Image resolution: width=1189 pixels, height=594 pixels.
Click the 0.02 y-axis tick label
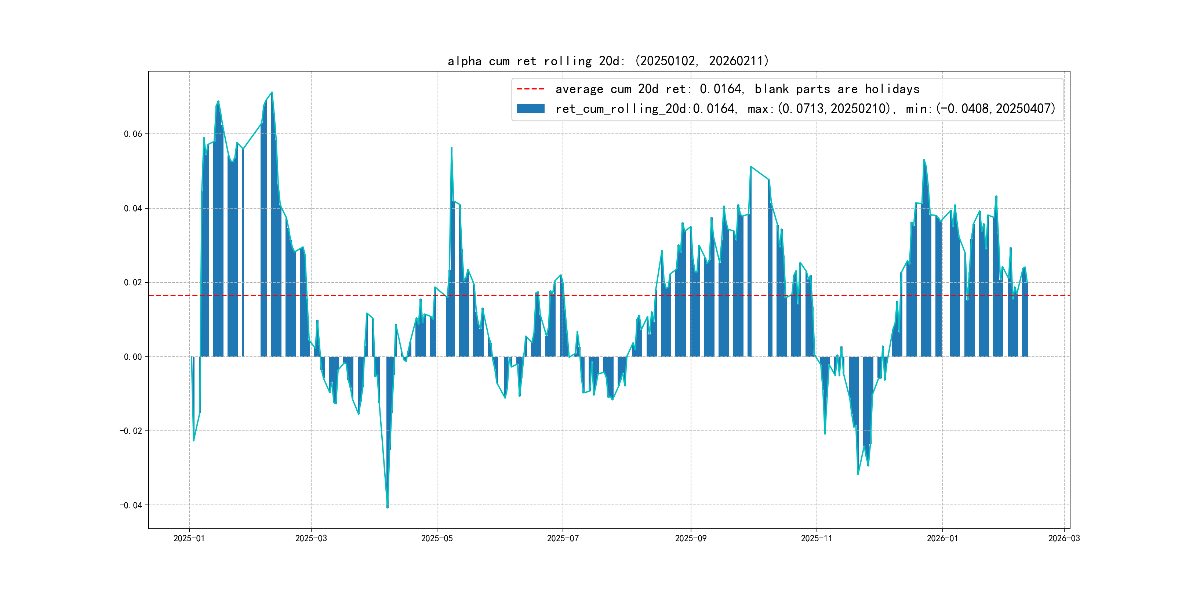click(x=133, y=283)
